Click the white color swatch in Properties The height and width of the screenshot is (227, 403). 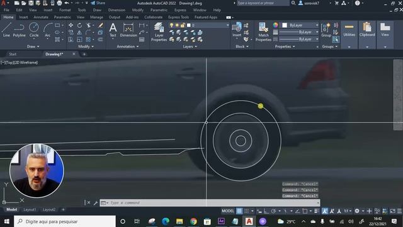click(x=285, y=25)
